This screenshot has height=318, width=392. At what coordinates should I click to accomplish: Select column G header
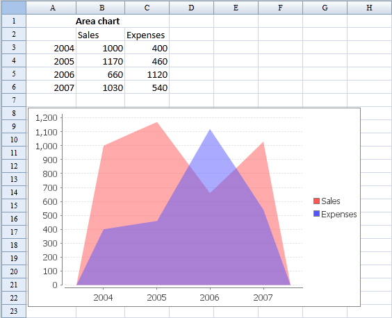click(325, 8)
